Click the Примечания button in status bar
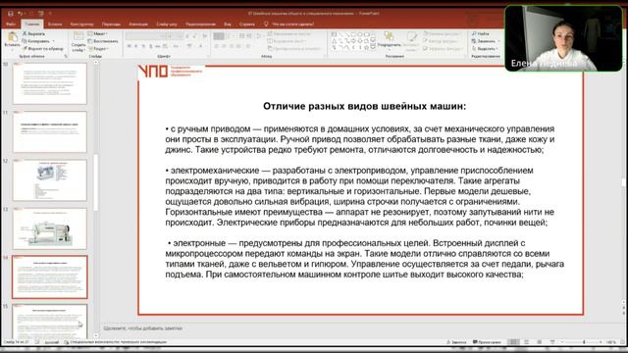 tap(487, 342)
